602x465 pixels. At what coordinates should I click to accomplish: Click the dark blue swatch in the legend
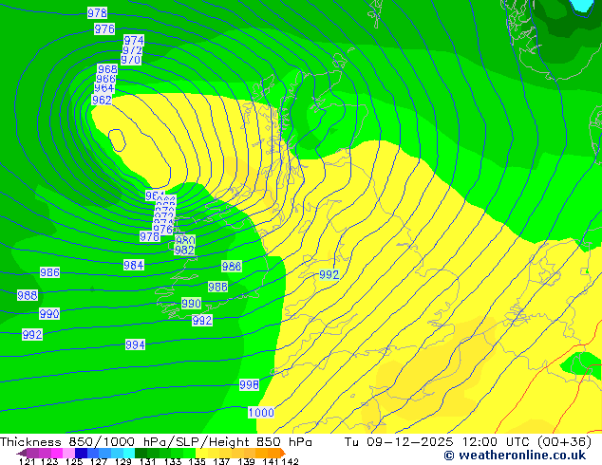tap(81, 453)
